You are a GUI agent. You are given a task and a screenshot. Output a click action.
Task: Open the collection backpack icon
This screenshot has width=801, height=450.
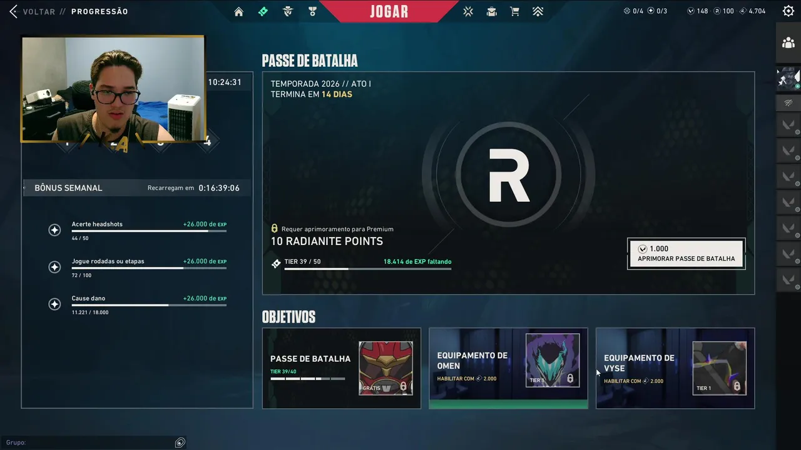pyautogui.click(x=492, y=11)
